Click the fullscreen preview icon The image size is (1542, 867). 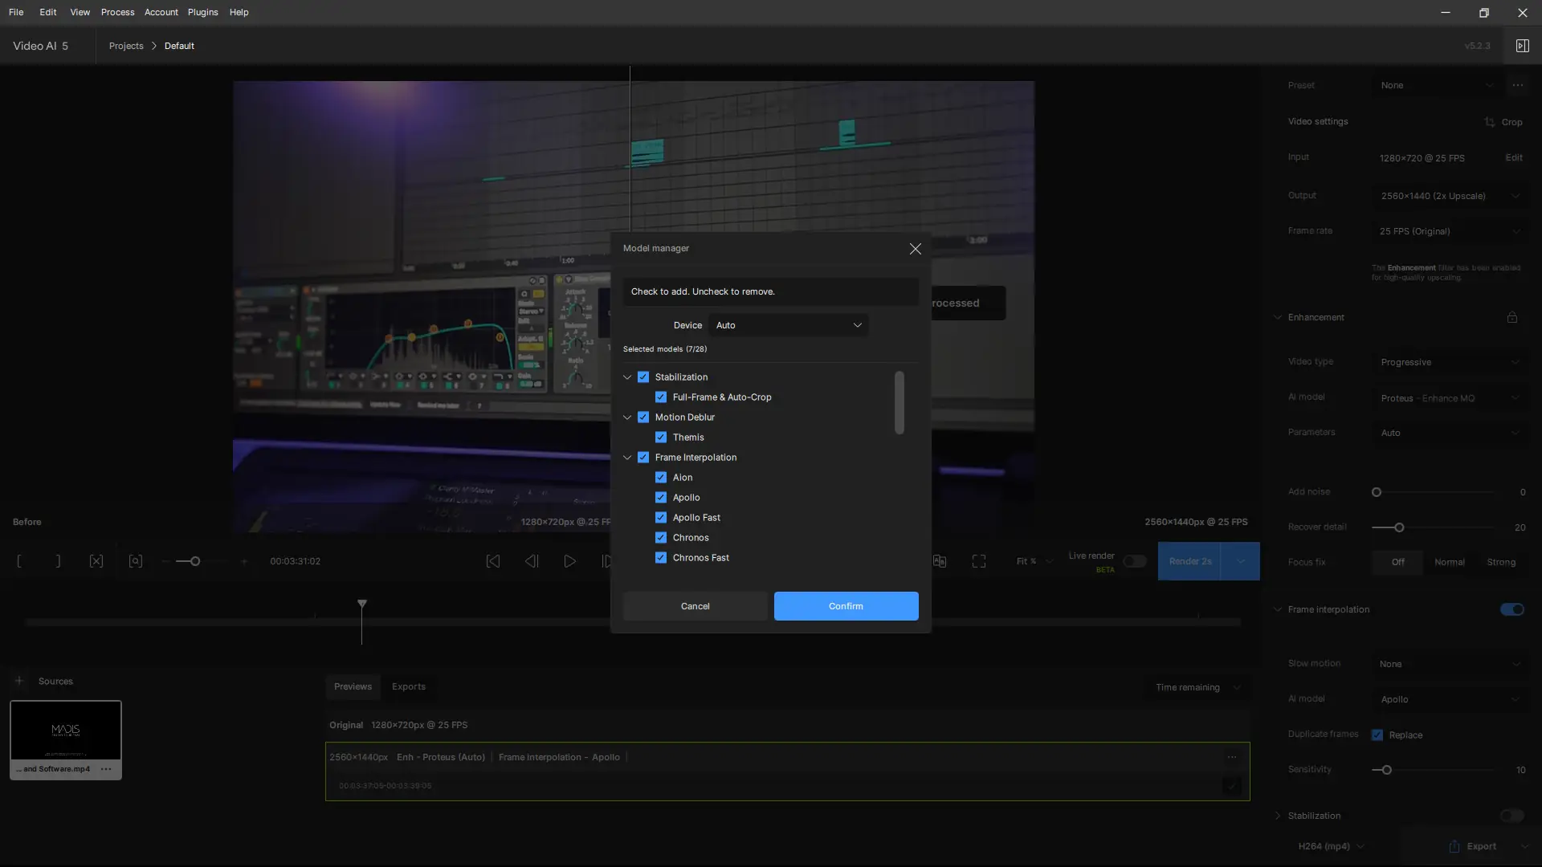coord(978,561)
